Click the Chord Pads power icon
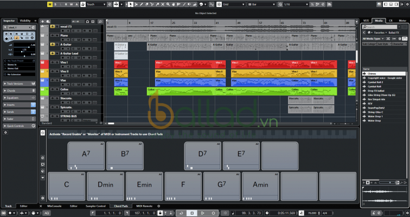 pyautogui.click(x=43, y=133)
